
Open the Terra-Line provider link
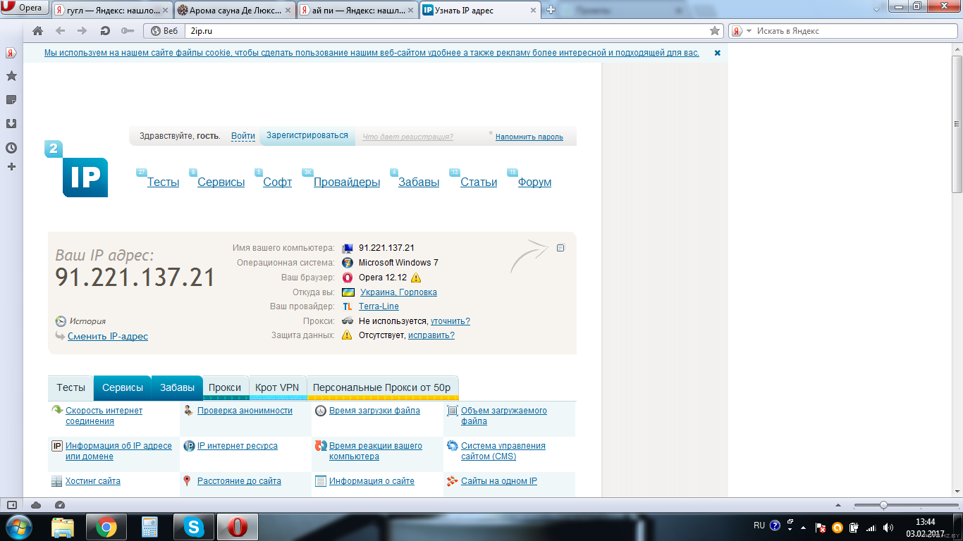pyautogui.click(x=379, y=306)
